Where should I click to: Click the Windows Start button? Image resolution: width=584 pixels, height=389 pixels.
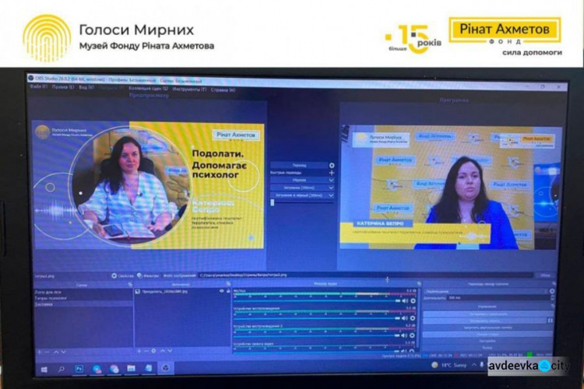44,368
